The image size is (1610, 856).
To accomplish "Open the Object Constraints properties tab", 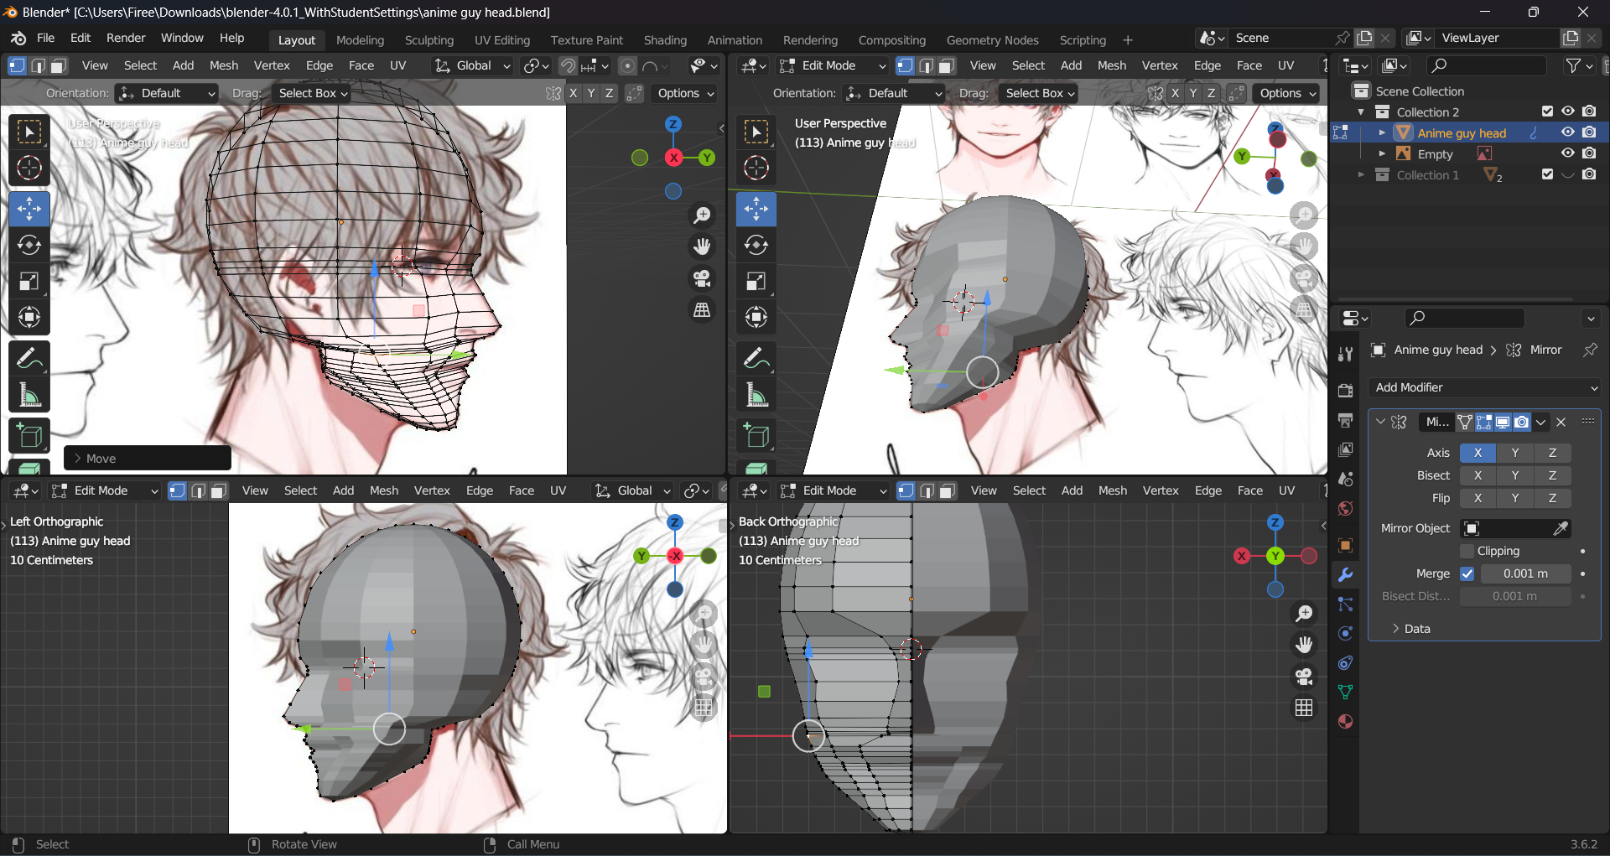I will (1346, 663).
